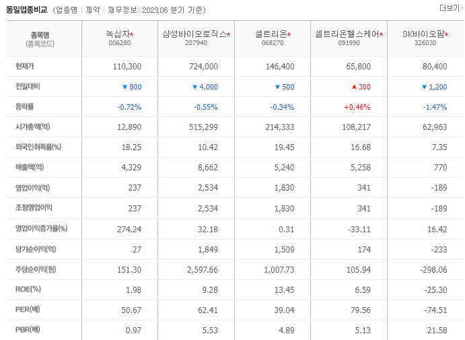The height and width of the screenshot is (340, 465).
Task: Click PER value 79.56
Action: pos(361,310)
